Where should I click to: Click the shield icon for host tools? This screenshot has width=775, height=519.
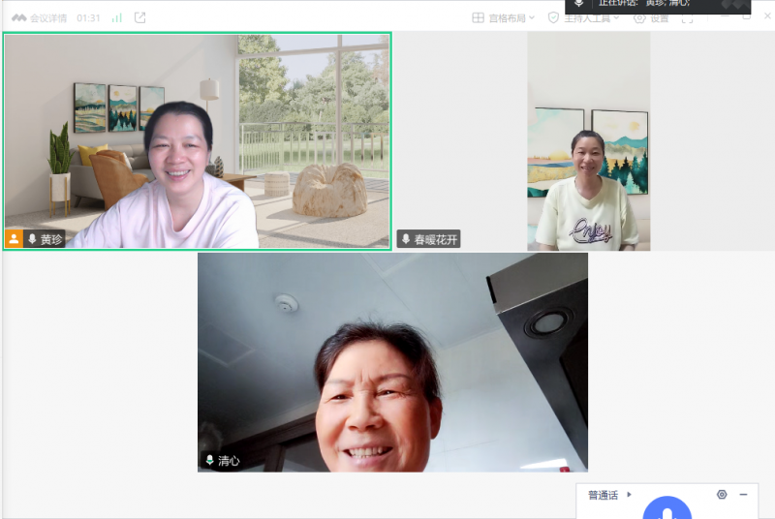(x=553, y=17)
